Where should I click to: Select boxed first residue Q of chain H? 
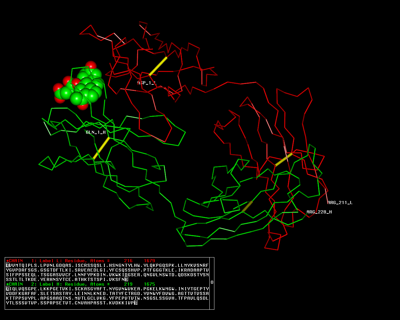[7, 289]
